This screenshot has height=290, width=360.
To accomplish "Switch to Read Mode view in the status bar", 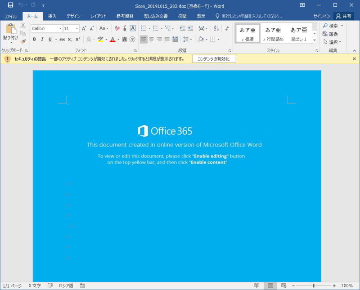I will 256,286.
